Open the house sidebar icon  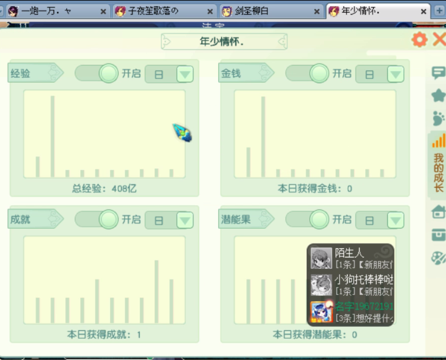pyautogui.click(x=438, y=212)
